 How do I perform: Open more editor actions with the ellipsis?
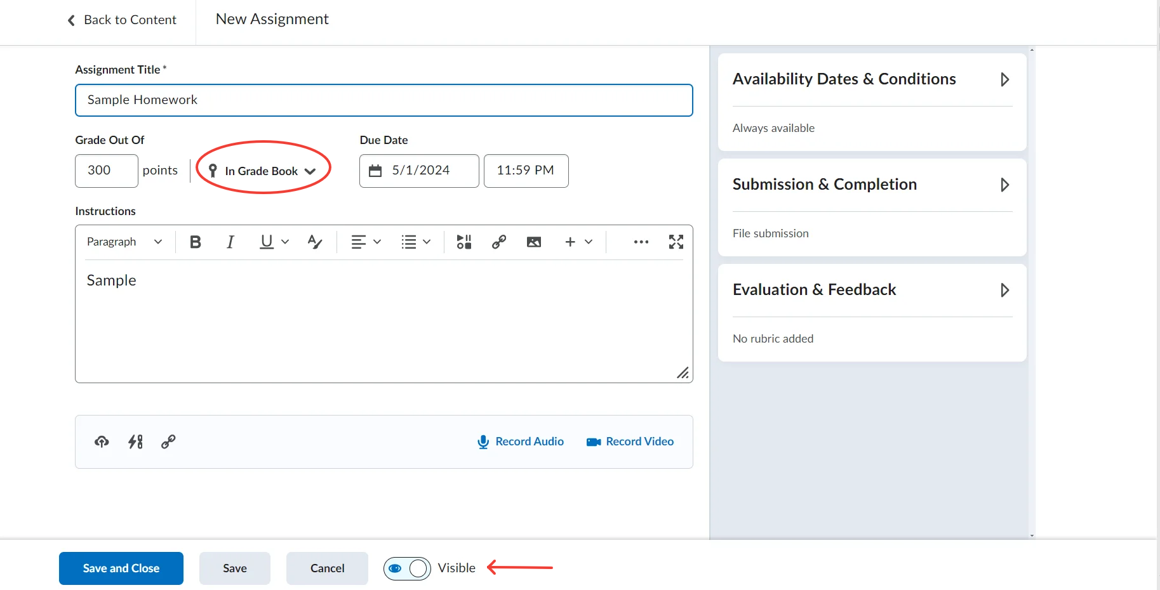(x=641, y=242)
